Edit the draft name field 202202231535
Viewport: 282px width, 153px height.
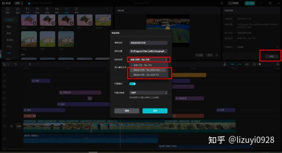pos(148,43)
